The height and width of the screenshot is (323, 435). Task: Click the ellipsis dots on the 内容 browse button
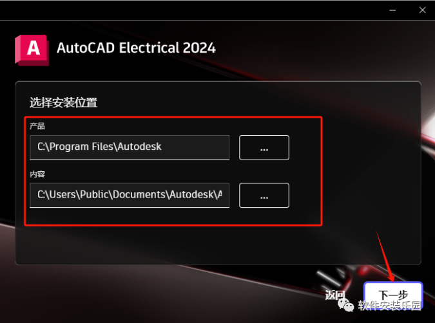pos(264,198)
